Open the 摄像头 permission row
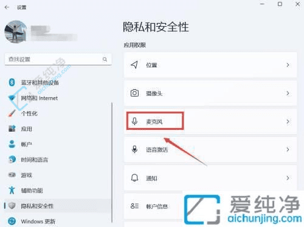Viewport: 304px width, 227px height. tap(210, 93)
